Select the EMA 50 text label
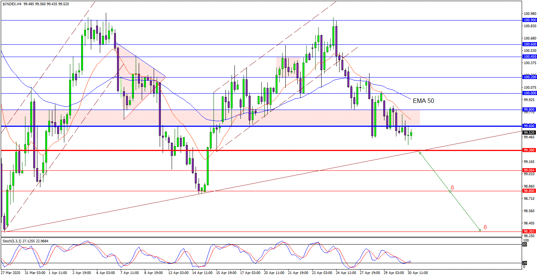The height and width of the screenshot is (277, 537). coord(423,101)
